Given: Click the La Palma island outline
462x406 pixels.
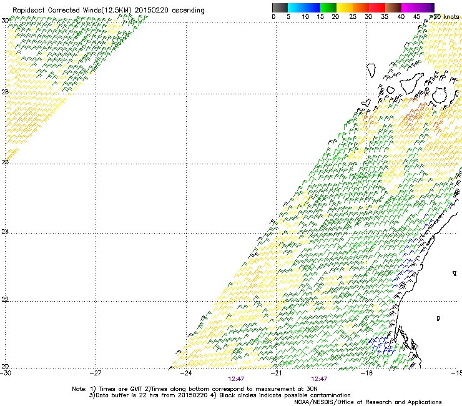Looking at the screenshot, I should click(371, 71).
